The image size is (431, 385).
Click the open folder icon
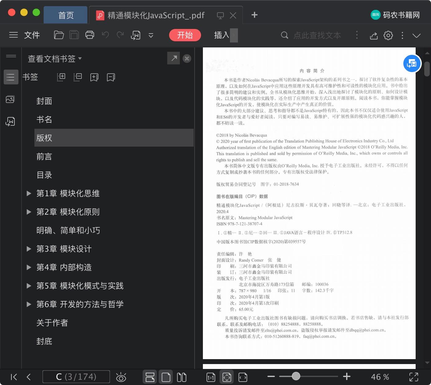(x=59, y=35)
